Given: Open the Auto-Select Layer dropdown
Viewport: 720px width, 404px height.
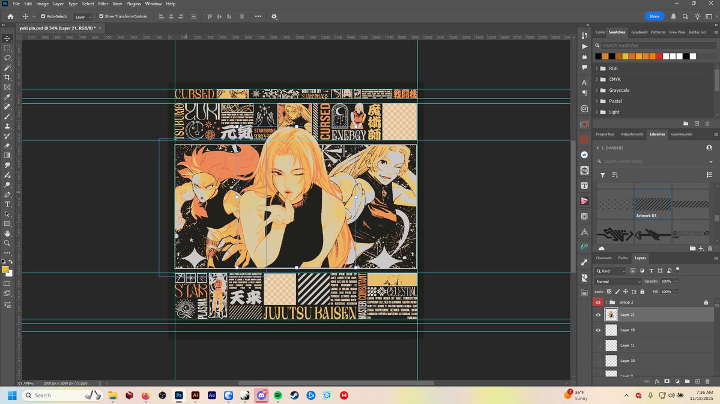Looking at the screenshot, I should coord(83,17).
